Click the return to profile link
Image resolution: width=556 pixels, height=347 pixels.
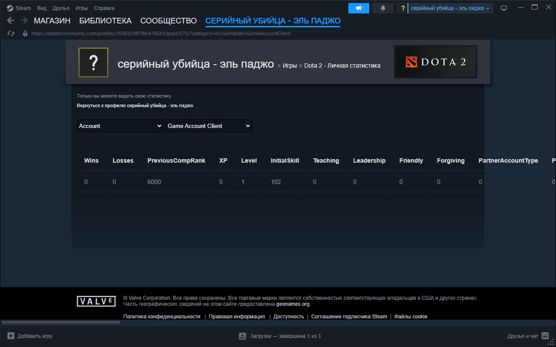pos(135,105)
